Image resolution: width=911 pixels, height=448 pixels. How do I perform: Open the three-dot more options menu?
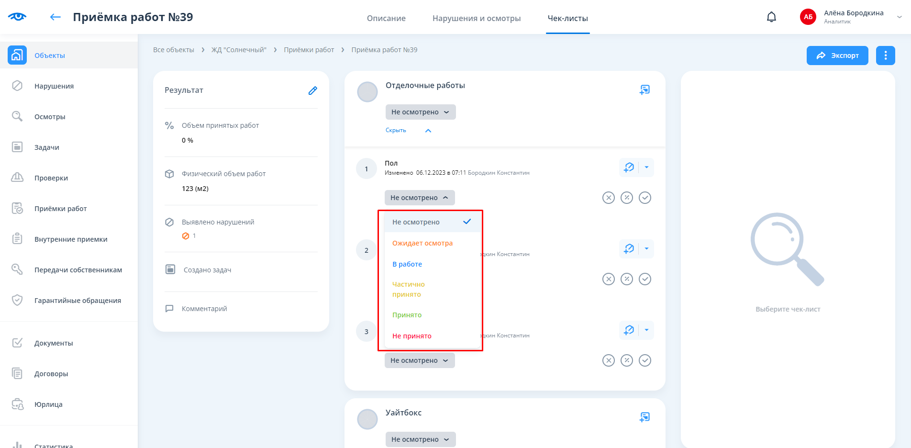[885, 56]
